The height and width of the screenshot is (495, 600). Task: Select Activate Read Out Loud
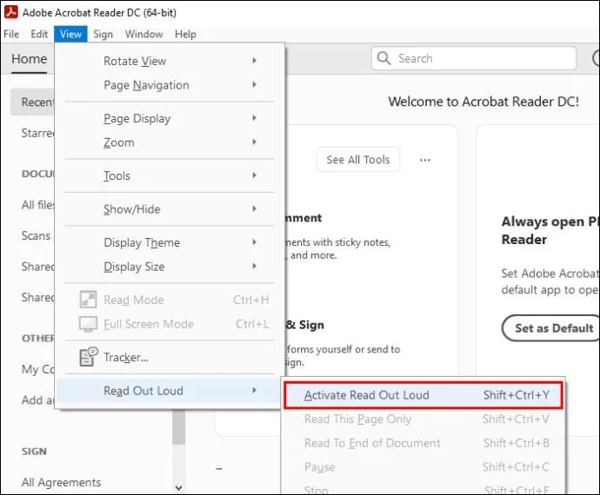point(423,395)
